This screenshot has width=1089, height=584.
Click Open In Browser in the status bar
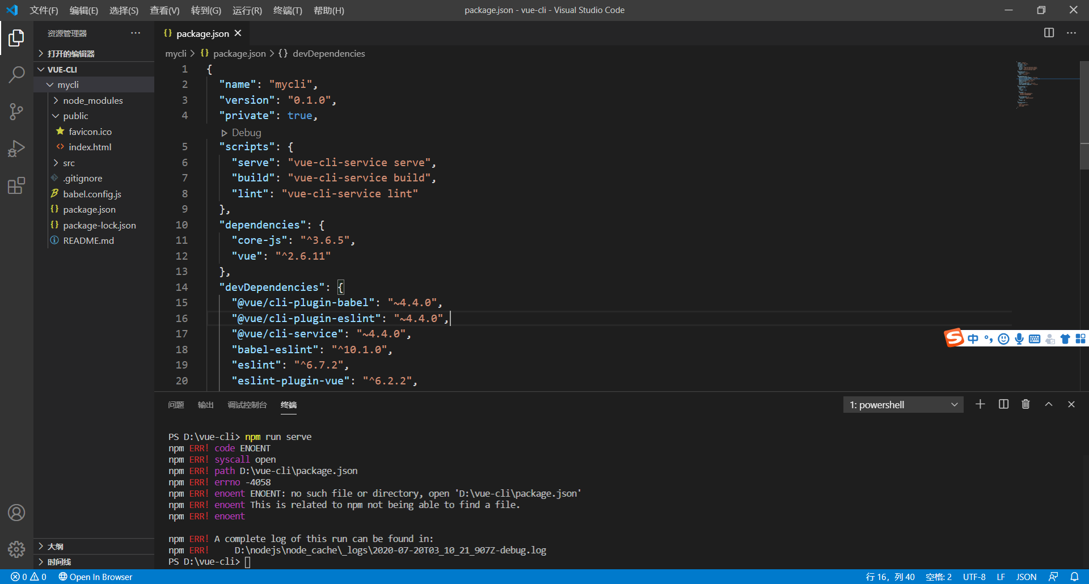pos(95,576)
